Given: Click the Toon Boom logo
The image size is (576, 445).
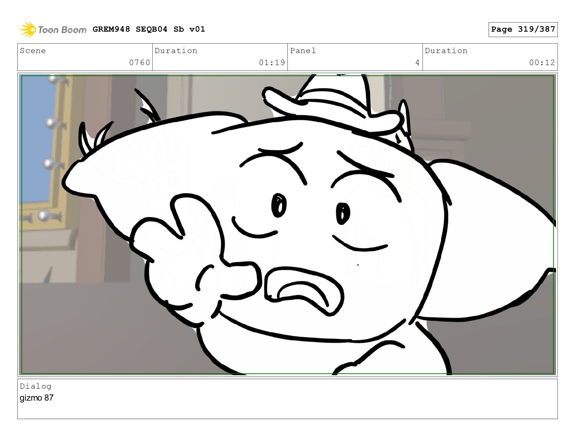Looking at the screenshot, I should pos(53,29).
